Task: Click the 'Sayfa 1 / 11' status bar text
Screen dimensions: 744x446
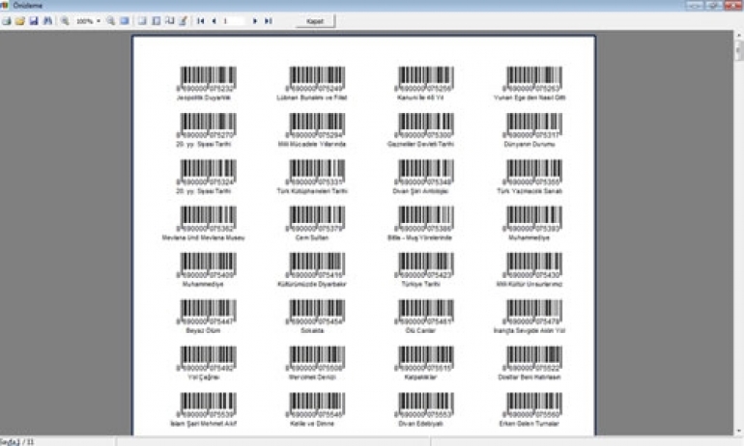Action: [x=17, y=442]
